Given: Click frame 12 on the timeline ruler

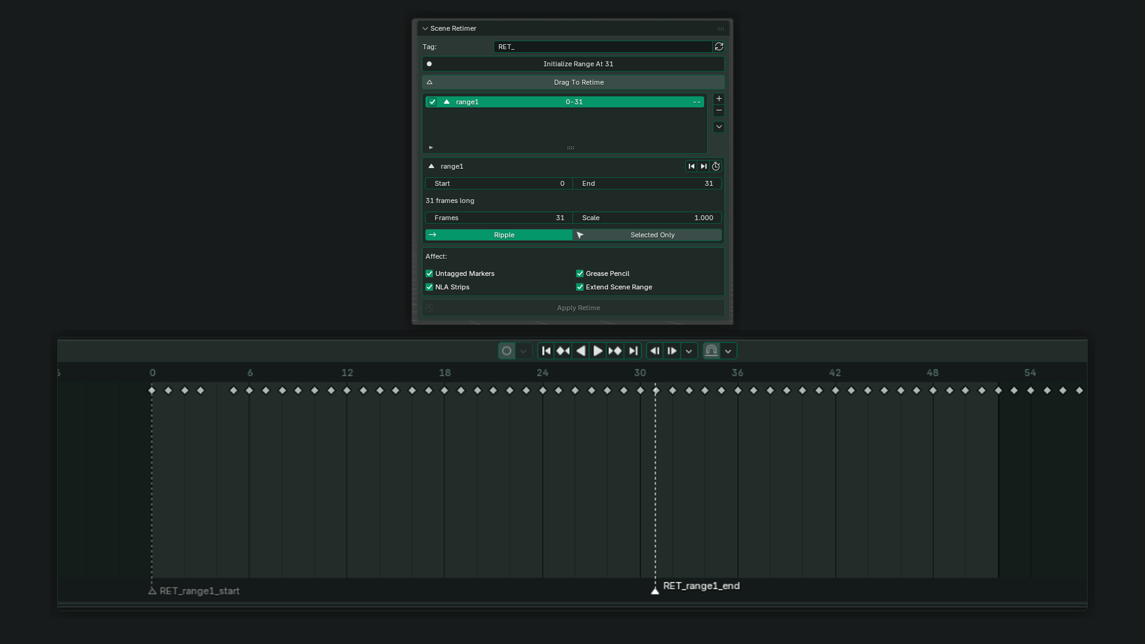Looking at the screenshot, I should (347, 373).
